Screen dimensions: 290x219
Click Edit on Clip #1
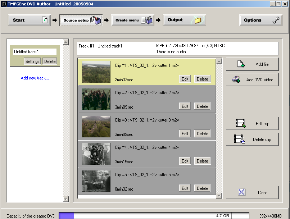coord(185,79)
